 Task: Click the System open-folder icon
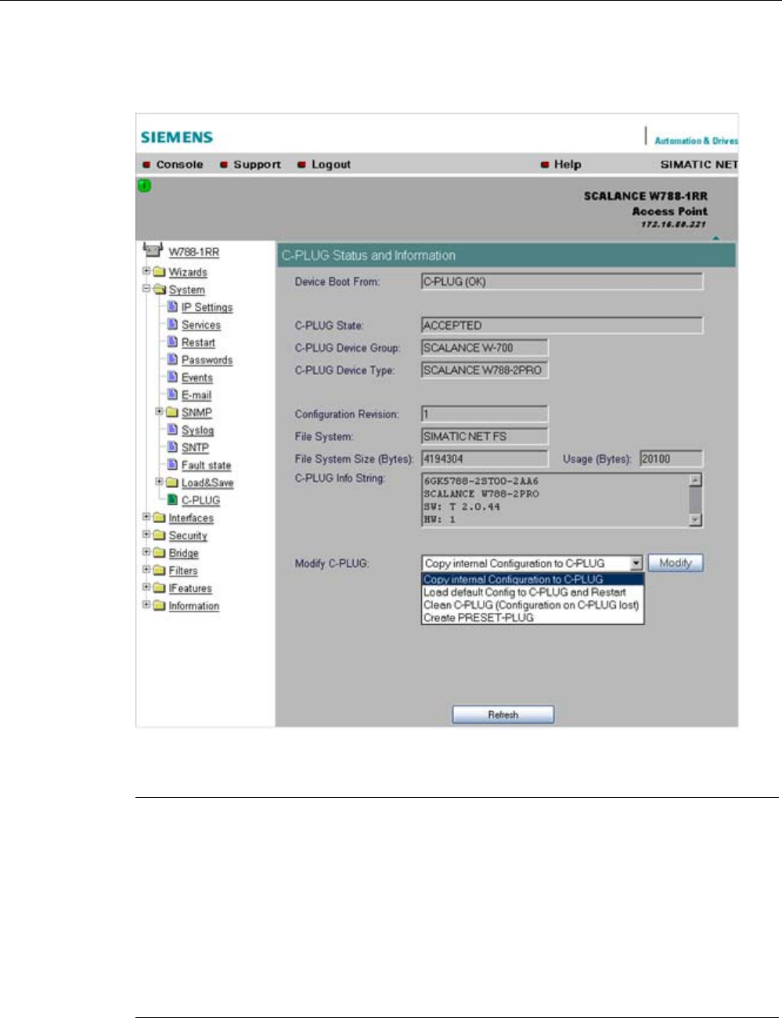pos(159,289)
